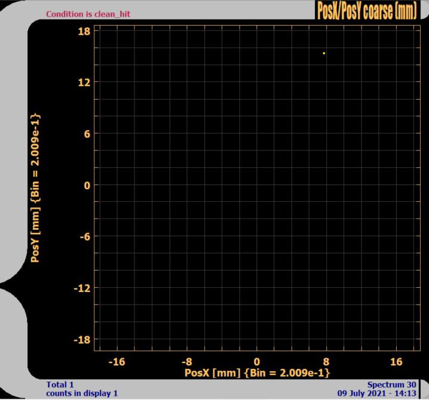Click the PosY [mm] vertical axis label
429x400 pixels.
[x=36, y=187]
